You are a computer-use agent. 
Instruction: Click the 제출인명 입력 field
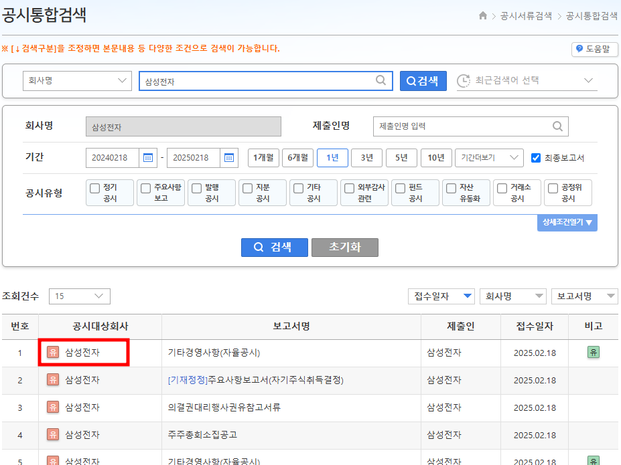471,126
